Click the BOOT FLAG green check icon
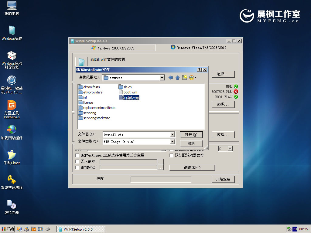 coord(236,97)
